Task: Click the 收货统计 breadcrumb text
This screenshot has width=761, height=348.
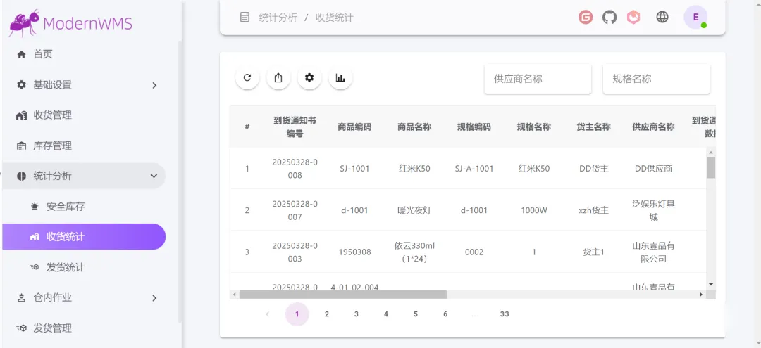Action: click(335, 18)
